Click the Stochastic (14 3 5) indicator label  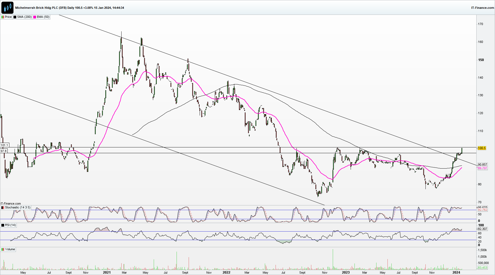pyautogui.click(x=18, y=207)
